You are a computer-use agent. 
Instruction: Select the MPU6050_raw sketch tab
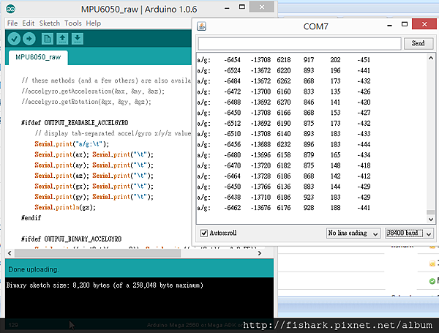[x=37, y=57]
